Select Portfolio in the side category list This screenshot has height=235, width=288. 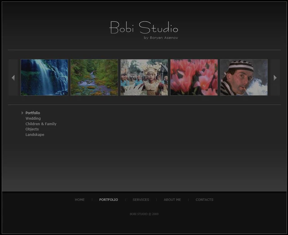33,113
